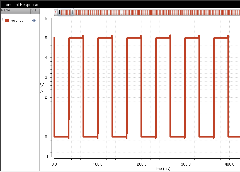The width and height of the screenshot is (240, 172).
Task: Click the 6 voltage axis tick label
Action: point(46,18)
